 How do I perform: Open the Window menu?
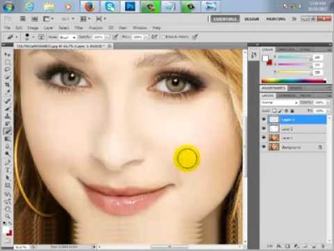point(140,28)
